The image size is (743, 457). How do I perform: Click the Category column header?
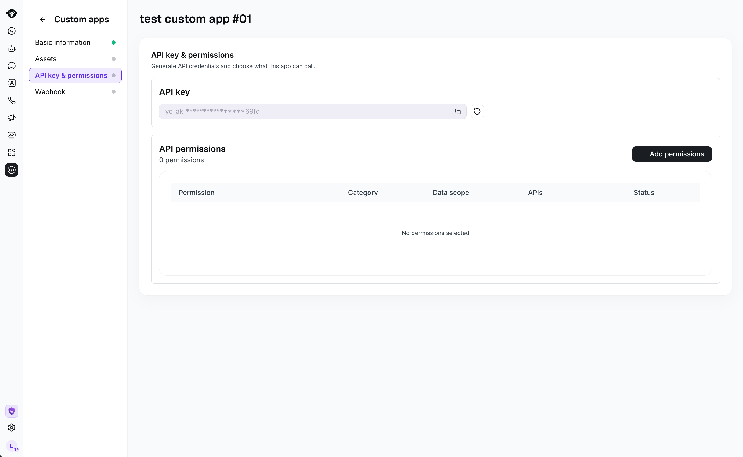click(x=363, y=193)
